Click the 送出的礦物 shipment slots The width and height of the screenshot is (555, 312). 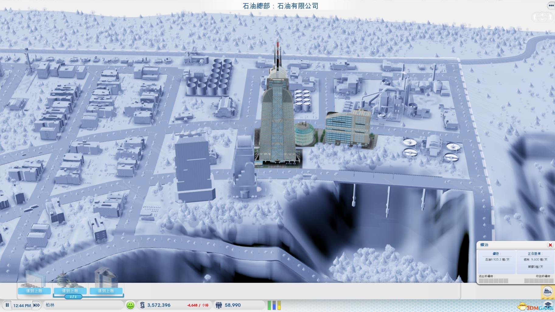[494, 281]
